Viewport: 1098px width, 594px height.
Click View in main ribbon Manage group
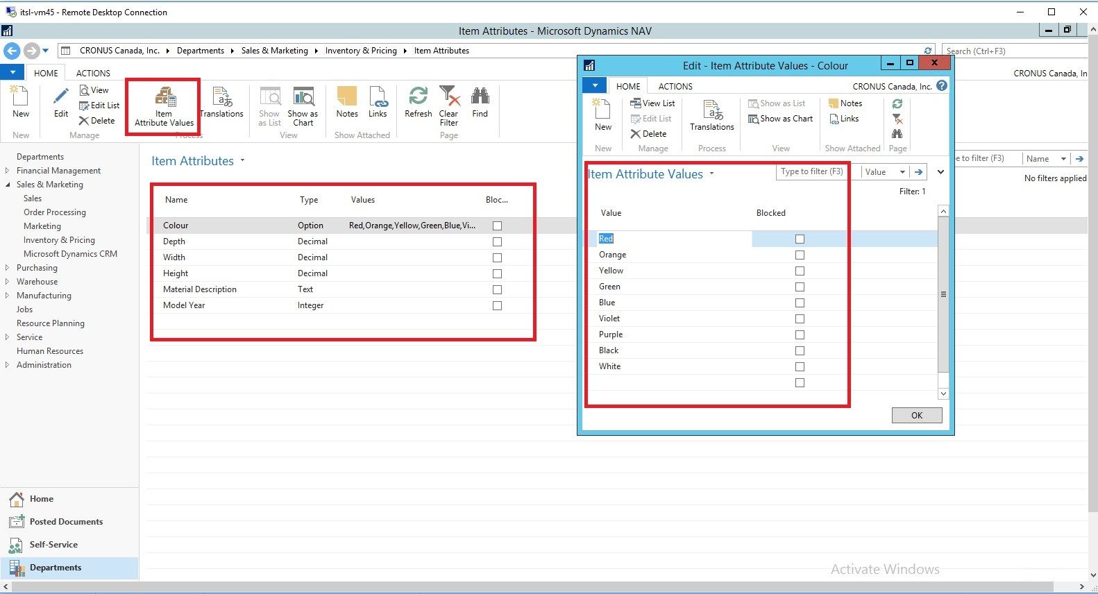(x=94, y=90)
